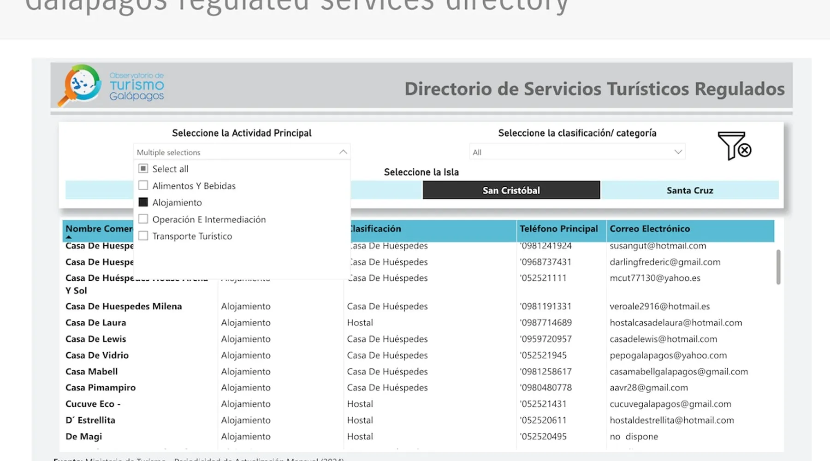The width and height of the screenshot is (830, 461).
Task: Select the Casa Pimampiro table row
Action: pyautogui.click(x=101, y=388)
